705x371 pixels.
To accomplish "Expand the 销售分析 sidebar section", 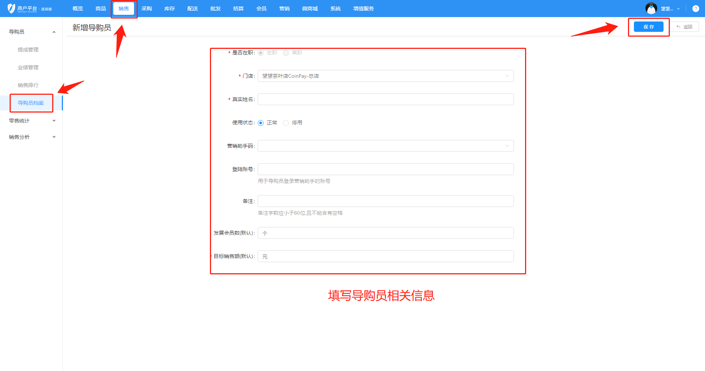I will [x=54, y=137].
